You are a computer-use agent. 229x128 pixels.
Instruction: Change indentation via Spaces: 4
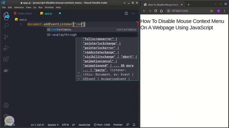pos(53,125)
